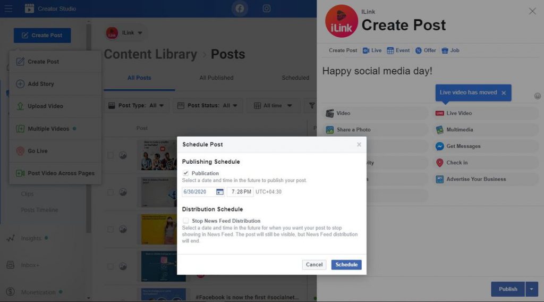
Task: Open the hamburger menu in Creator Studio
Action: pyautogui.click(x=8, y=9)
